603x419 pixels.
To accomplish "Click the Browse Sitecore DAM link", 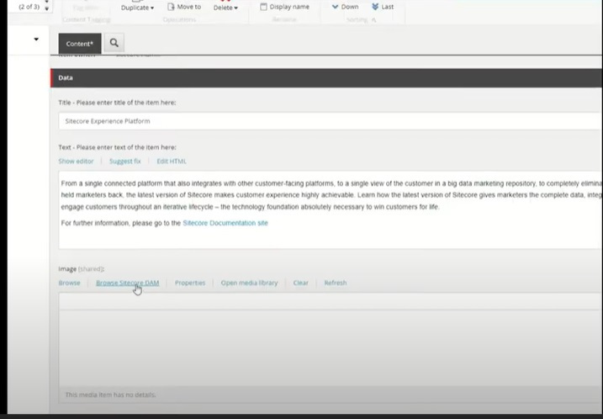I will click(x=127, y=283).
